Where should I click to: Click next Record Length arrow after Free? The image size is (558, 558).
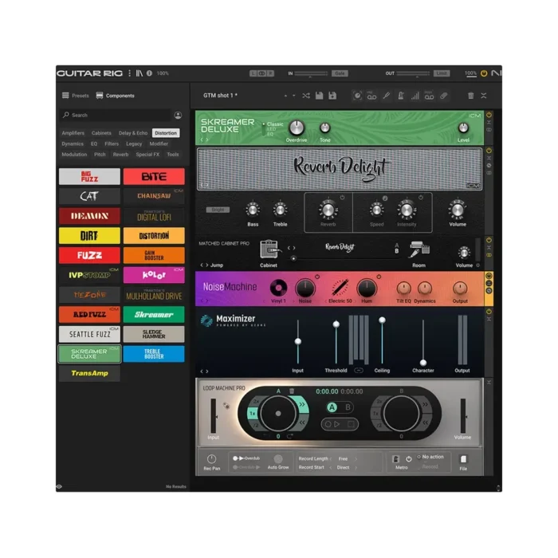pyautogui.click(x=356, y=459)
